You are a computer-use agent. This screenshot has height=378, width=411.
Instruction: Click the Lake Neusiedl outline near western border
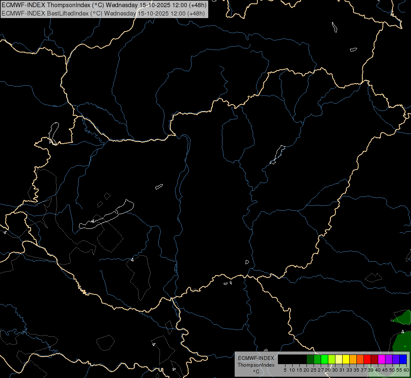(53, 133)
